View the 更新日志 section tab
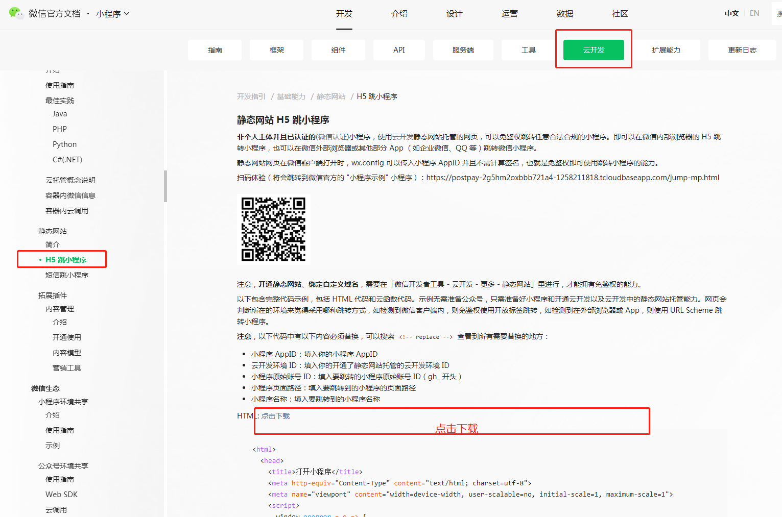 [x=742, y=50]
